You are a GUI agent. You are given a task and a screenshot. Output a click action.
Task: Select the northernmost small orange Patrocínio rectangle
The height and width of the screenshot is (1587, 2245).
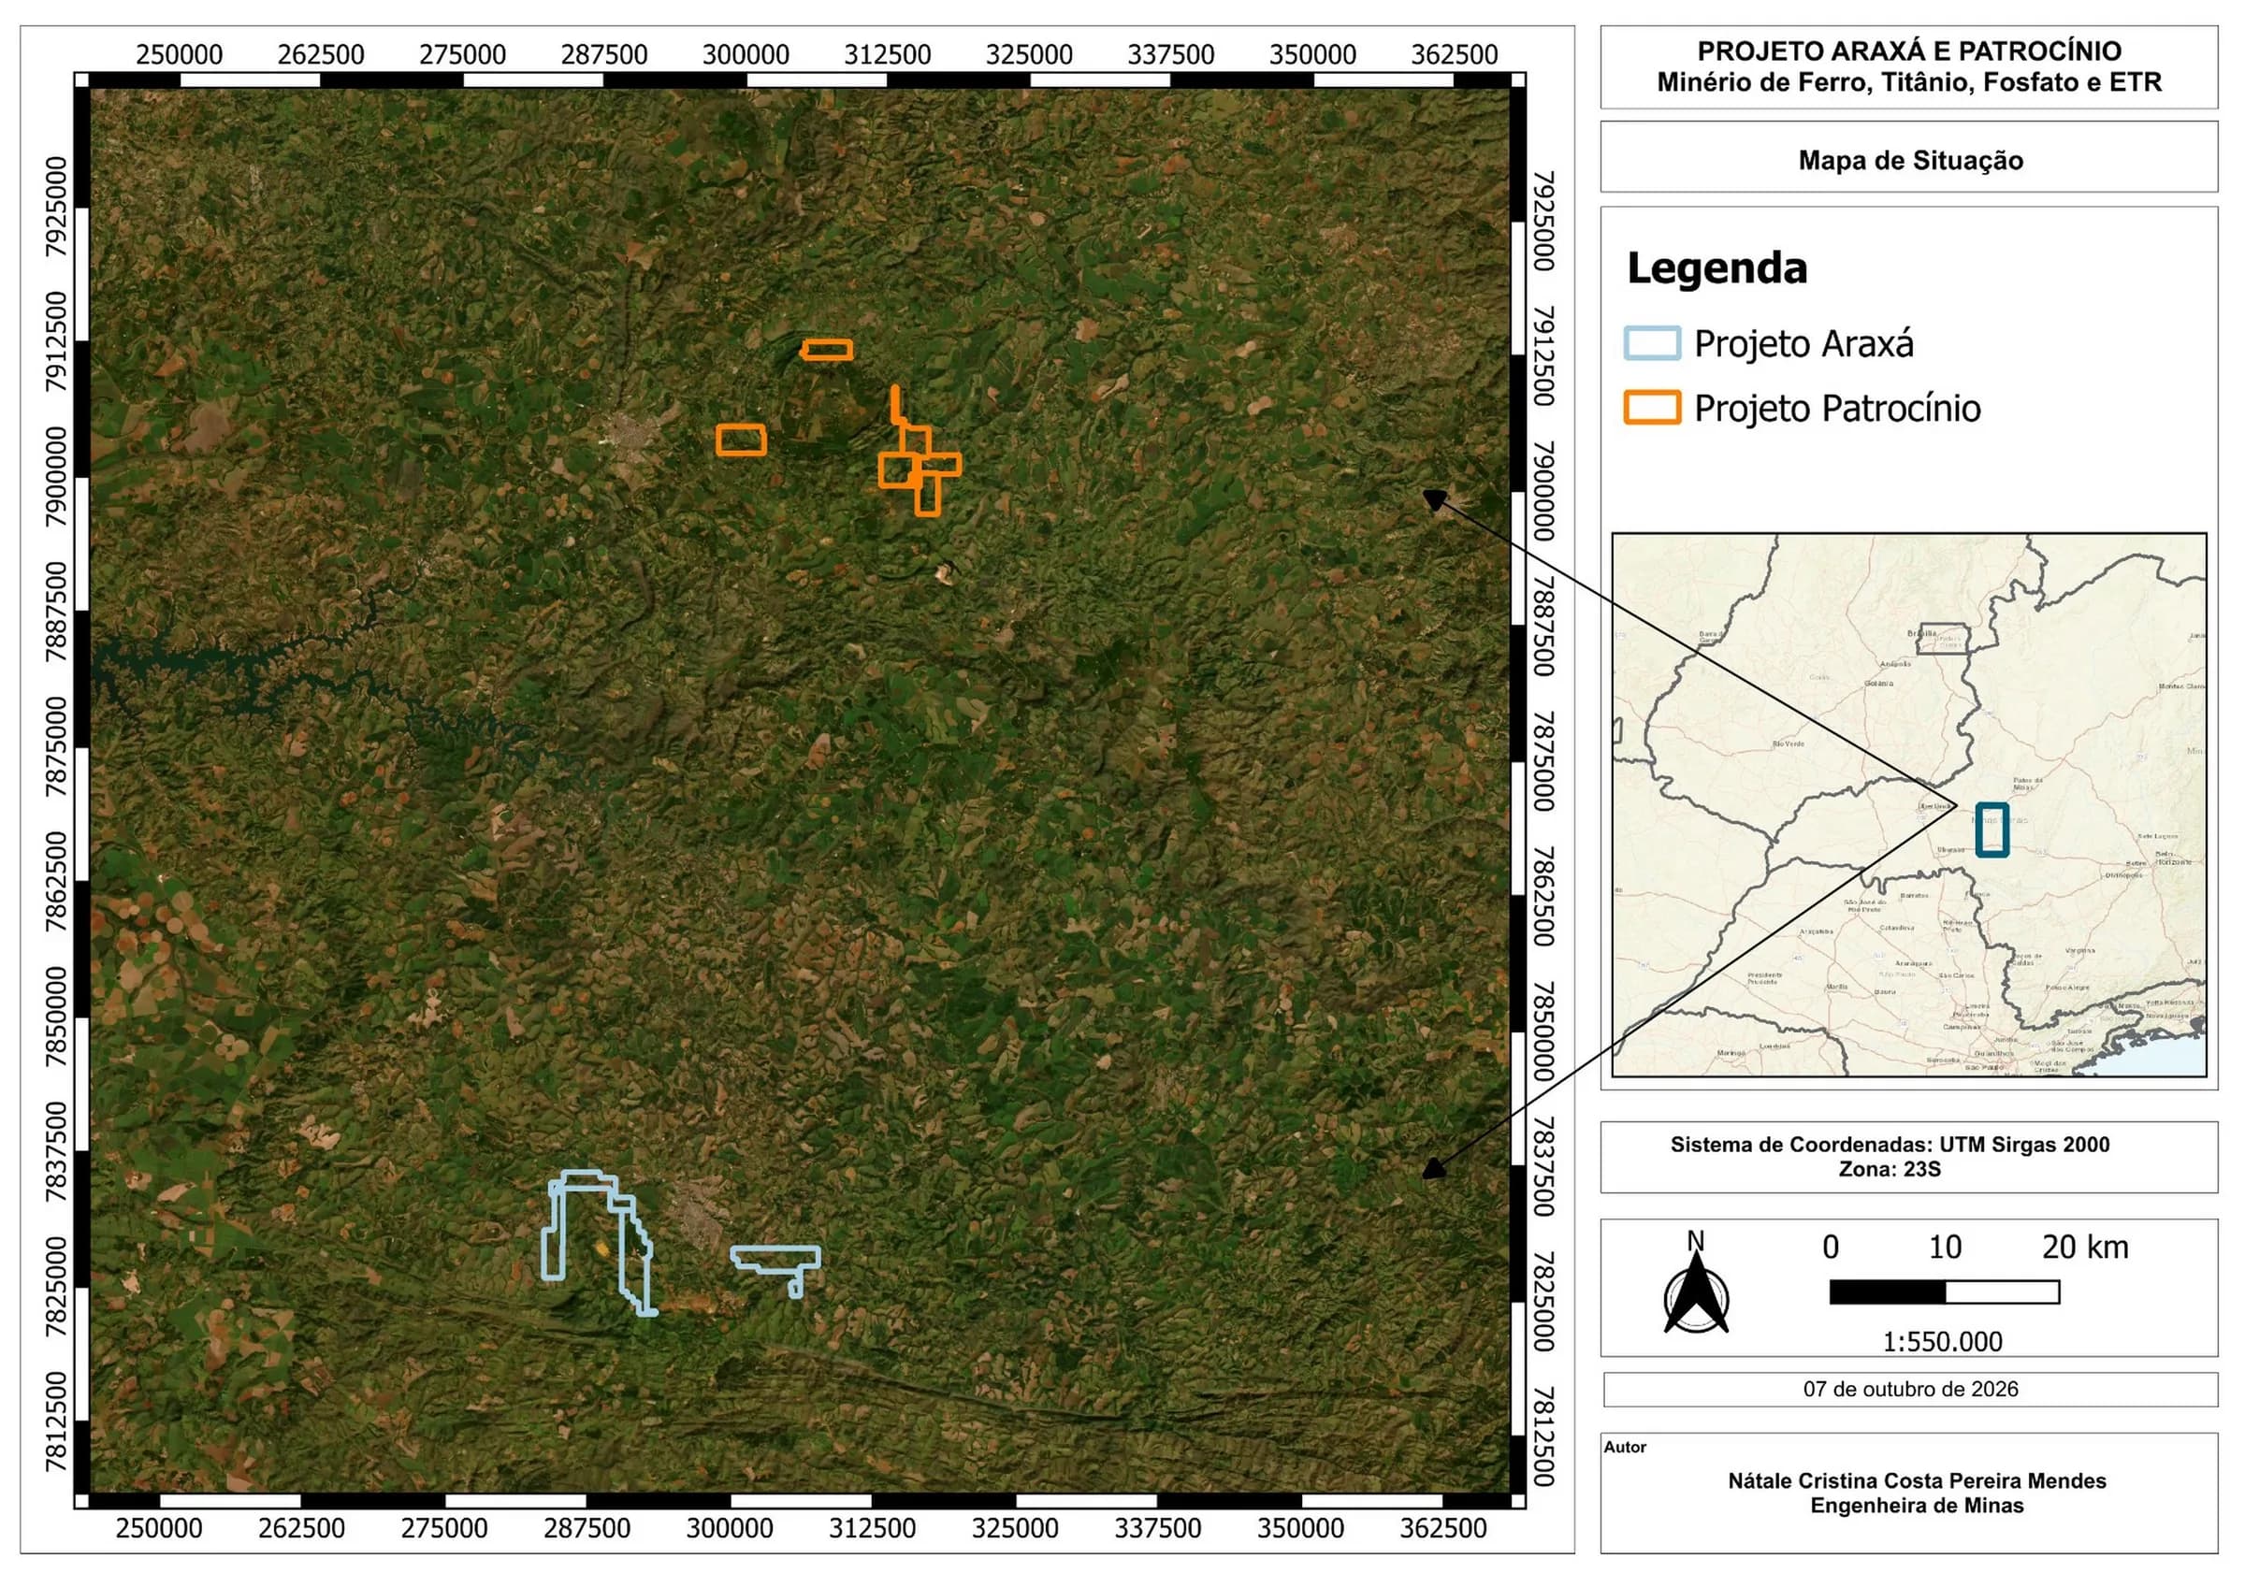[x=827, y=349]
